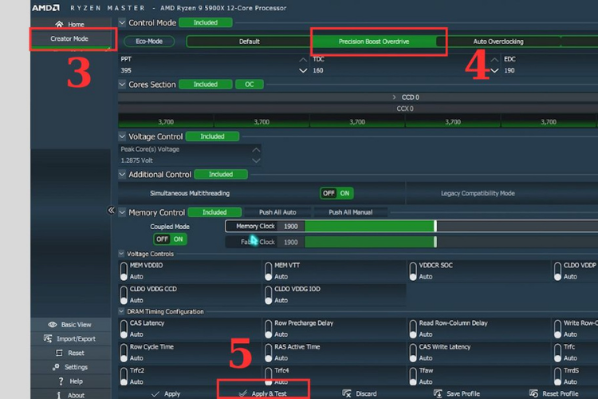Decrease PPT value with down arrow

coord(303,71)
